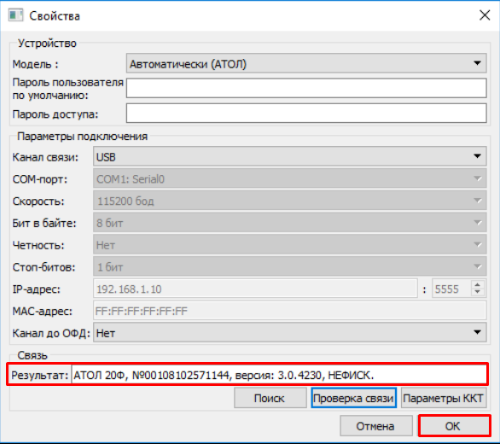The image size is (500, 444).
Task: Click the Отмена button
Action: pyautogui.click(x=376, y=426)
